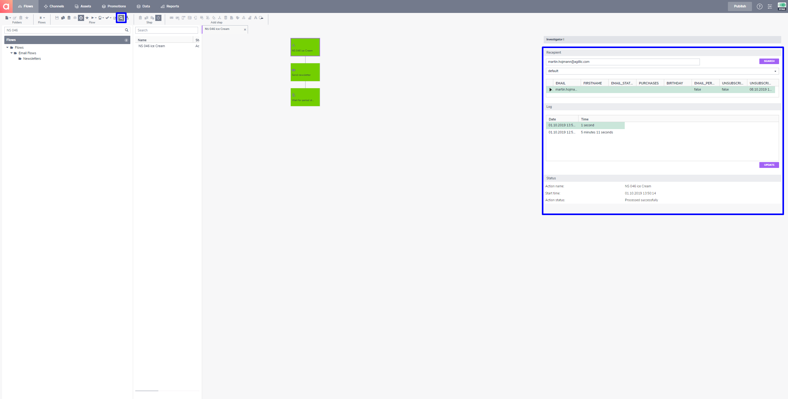Open the Promotions menu
This screenshot has height=399, width=788.
point(114,6)
